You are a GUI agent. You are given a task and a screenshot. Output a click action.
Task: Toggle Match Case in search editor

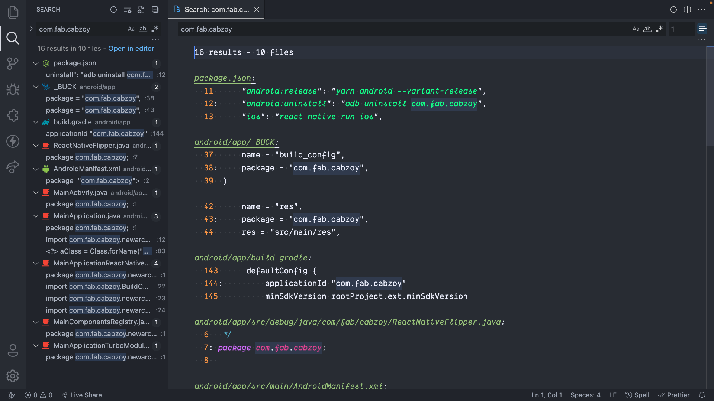tap(636, 29)
